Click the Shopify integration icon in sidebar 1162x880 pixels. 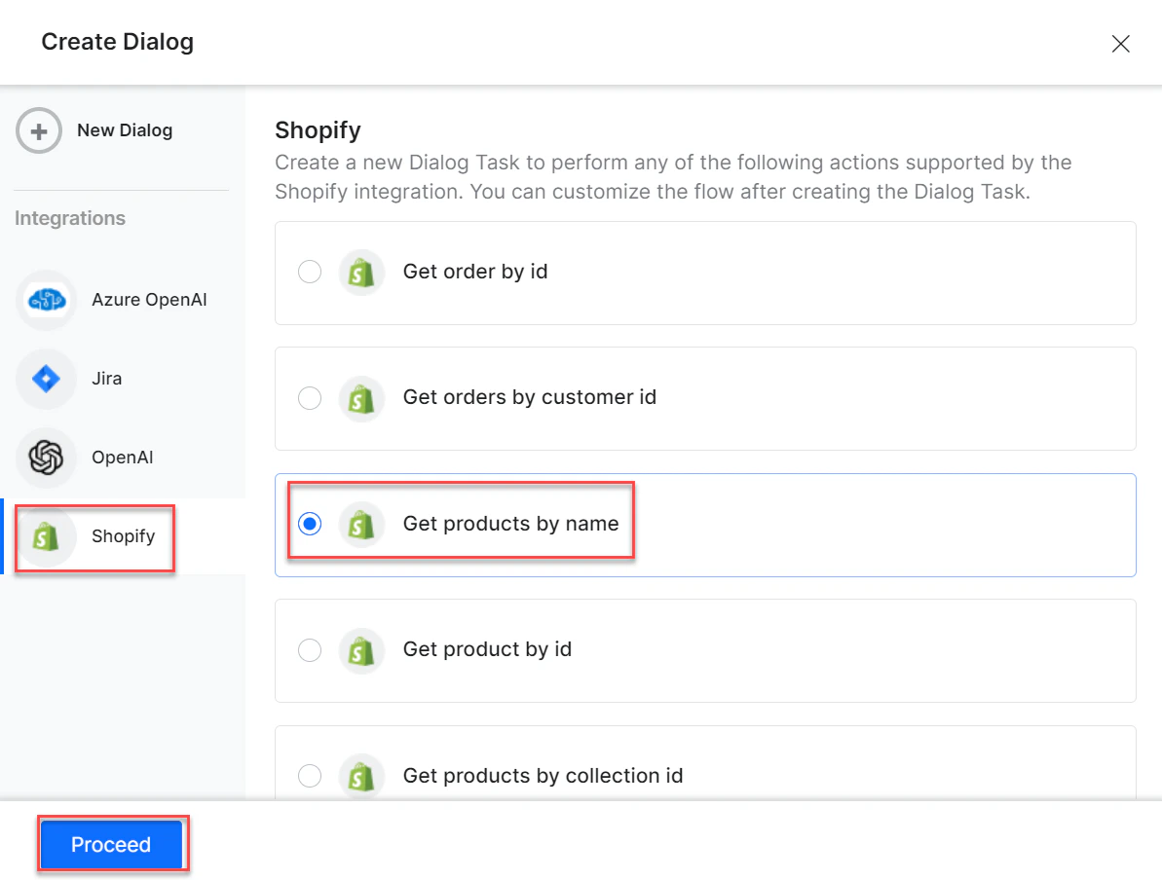coord(46,535)
